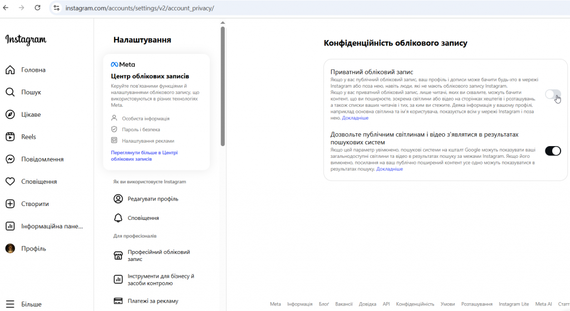This screenshot has height=311, width=570.
Task: Expand the Більше hamburger menu
Action: point(10,304)
